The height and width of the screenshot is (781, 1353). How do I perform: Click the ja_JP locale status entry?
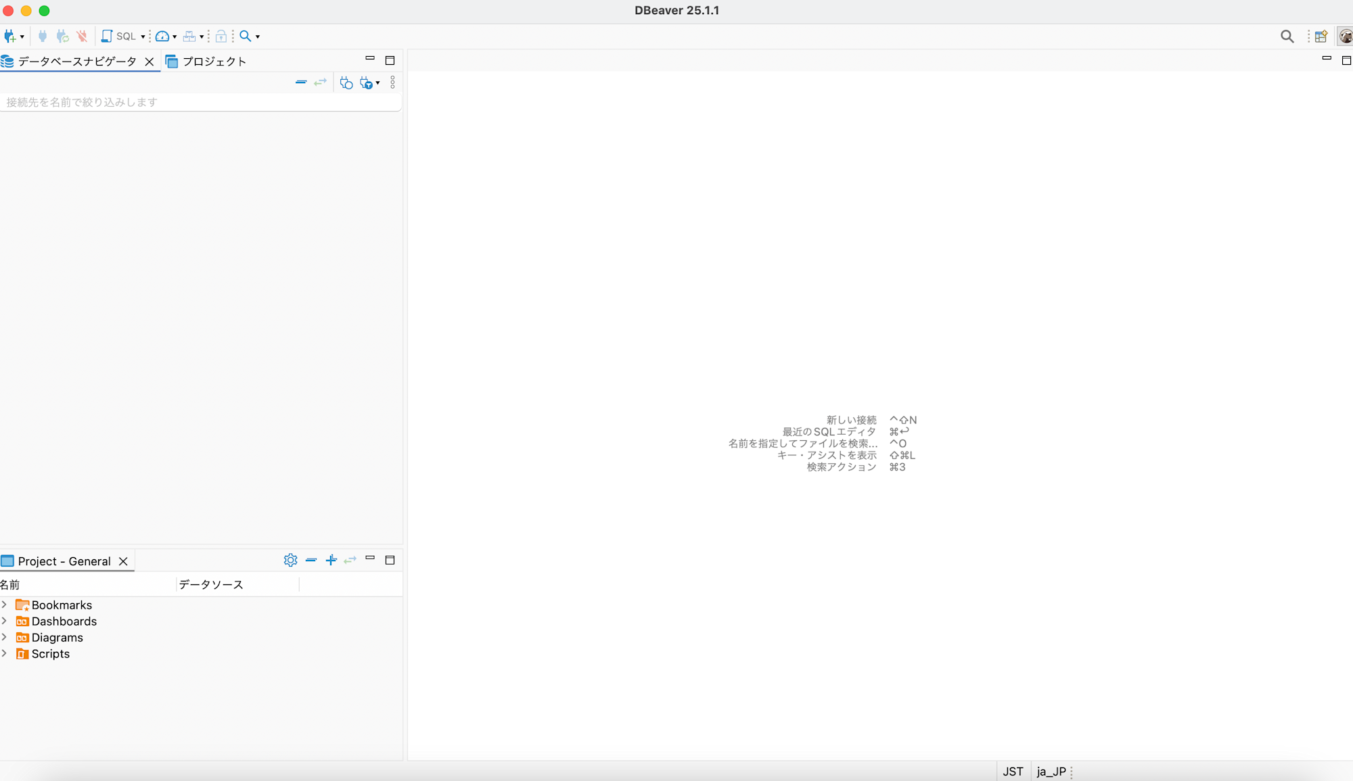tap(1051, 772)
